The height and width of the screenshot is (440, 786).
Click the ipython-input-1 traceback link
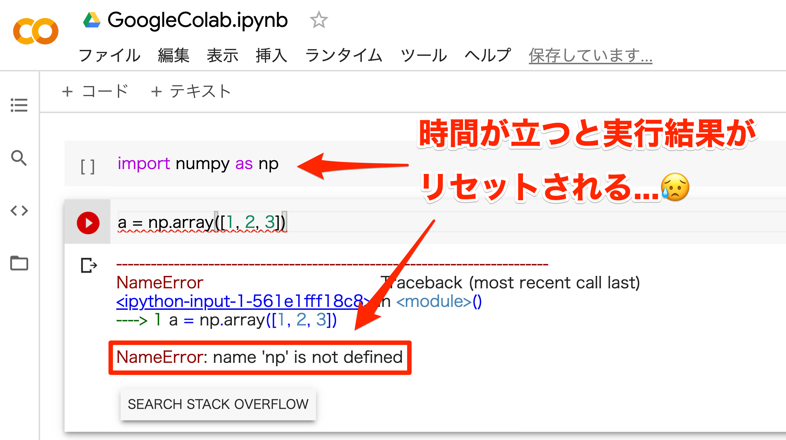coord(240,301)
